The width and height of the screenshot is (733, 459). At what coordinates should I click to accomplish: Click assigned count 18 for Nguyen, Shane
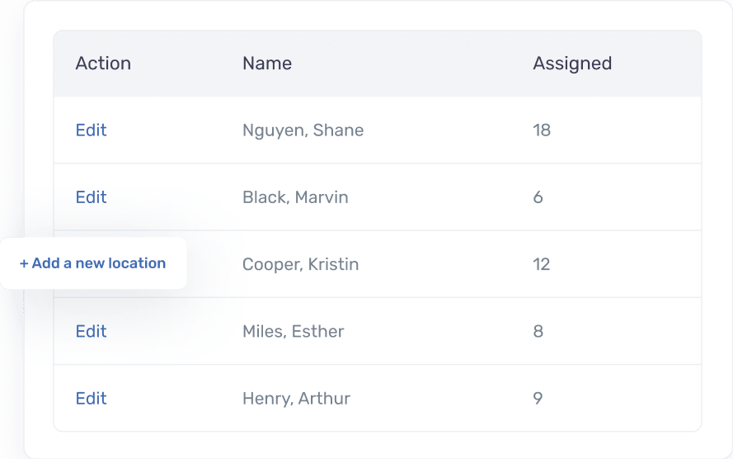tap(542, 130)
